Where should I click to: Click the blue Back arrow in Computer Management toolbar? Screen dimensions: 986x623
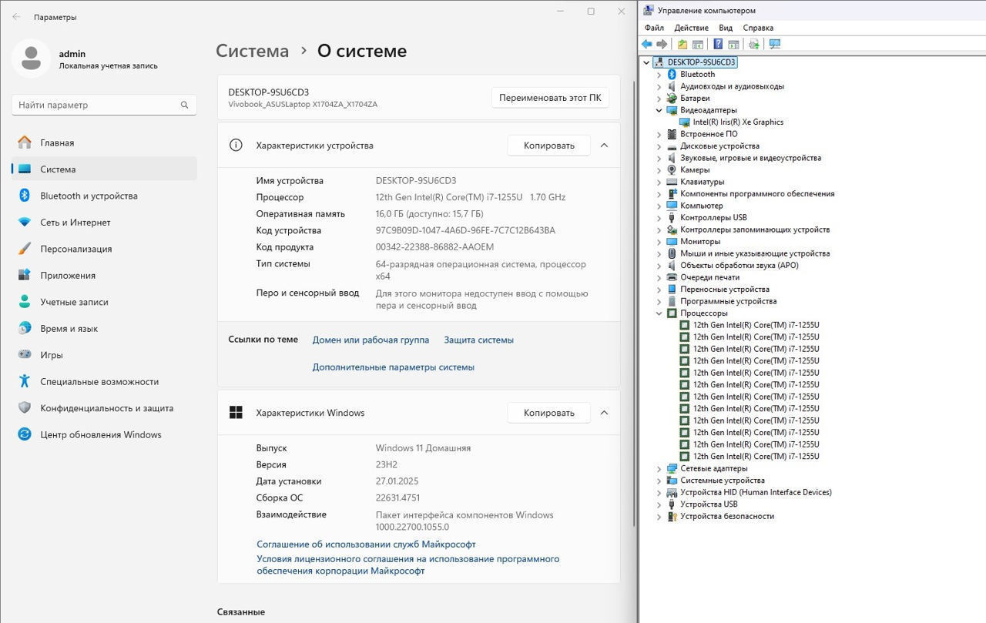[x=647, y=44]
